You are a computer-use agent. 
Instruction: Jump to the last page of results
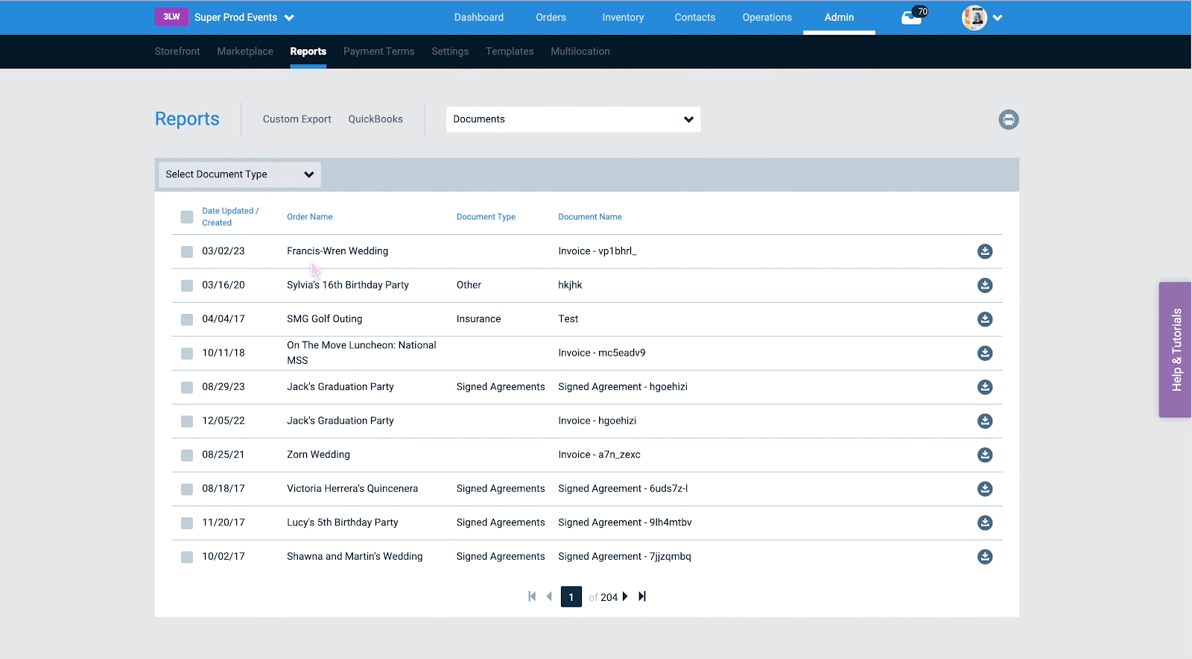pyautogui.click(x=642, y=596)
